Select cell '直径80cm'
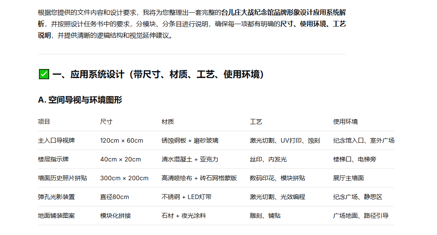The height and width of the screenshot is (235, 437). click(115, 197)
